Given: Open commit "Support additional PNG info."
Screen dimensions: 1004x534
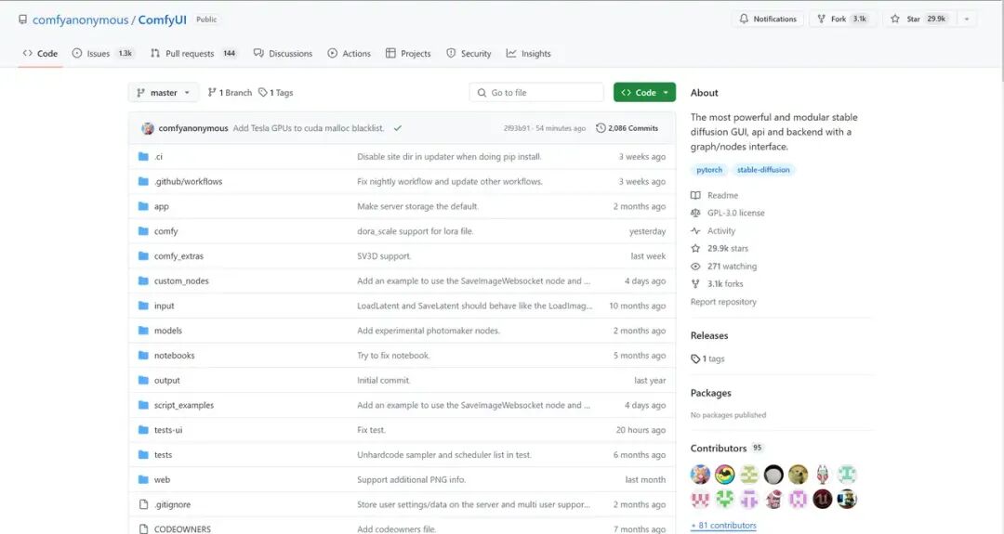Looking at the screenshot, I should point(411,479).
